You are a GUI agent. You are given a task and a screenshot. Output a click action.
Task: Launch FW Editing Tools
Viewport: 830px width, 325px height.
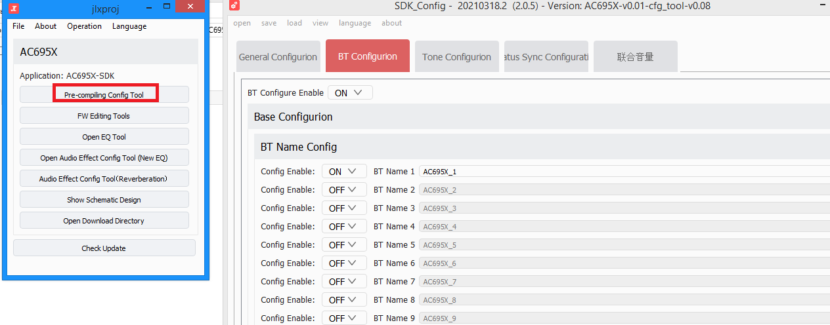[104, 116]
